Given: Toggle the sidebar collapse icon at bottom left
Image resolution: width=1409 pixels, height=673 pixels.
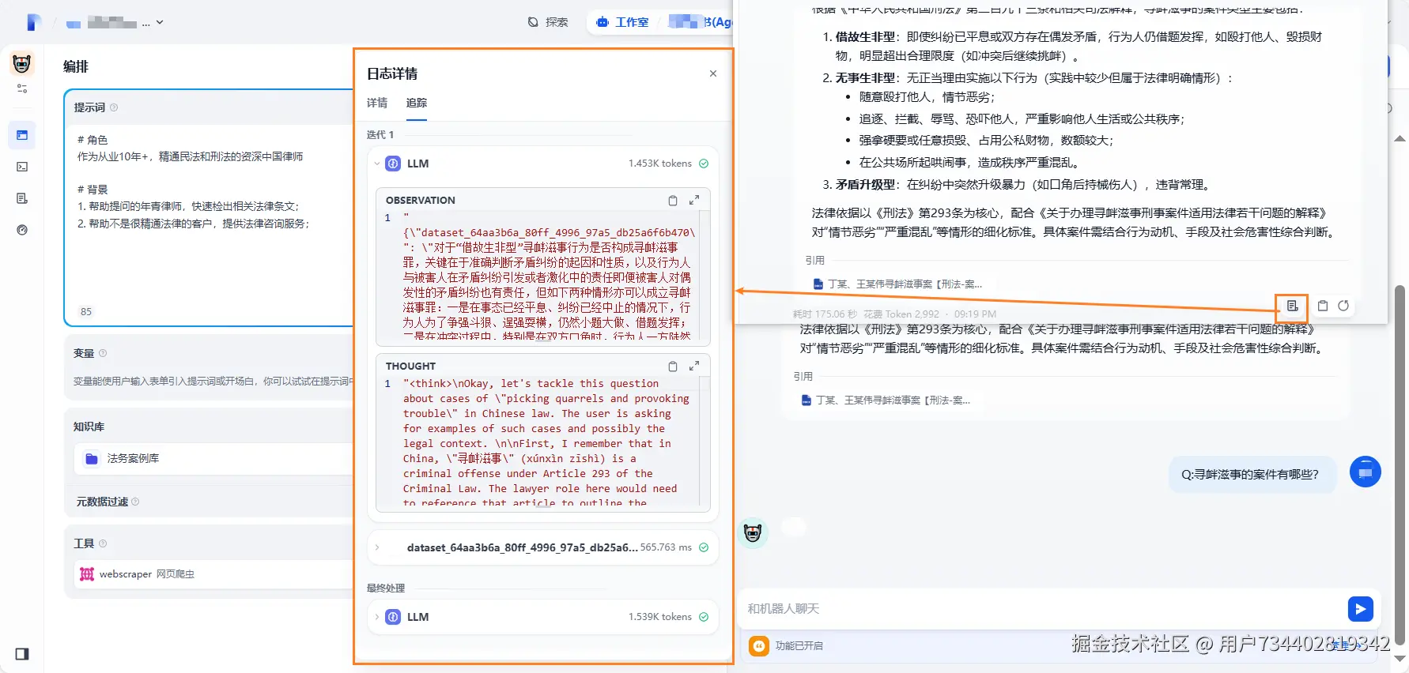Looking at the screenshot, I should pos(22,653).
